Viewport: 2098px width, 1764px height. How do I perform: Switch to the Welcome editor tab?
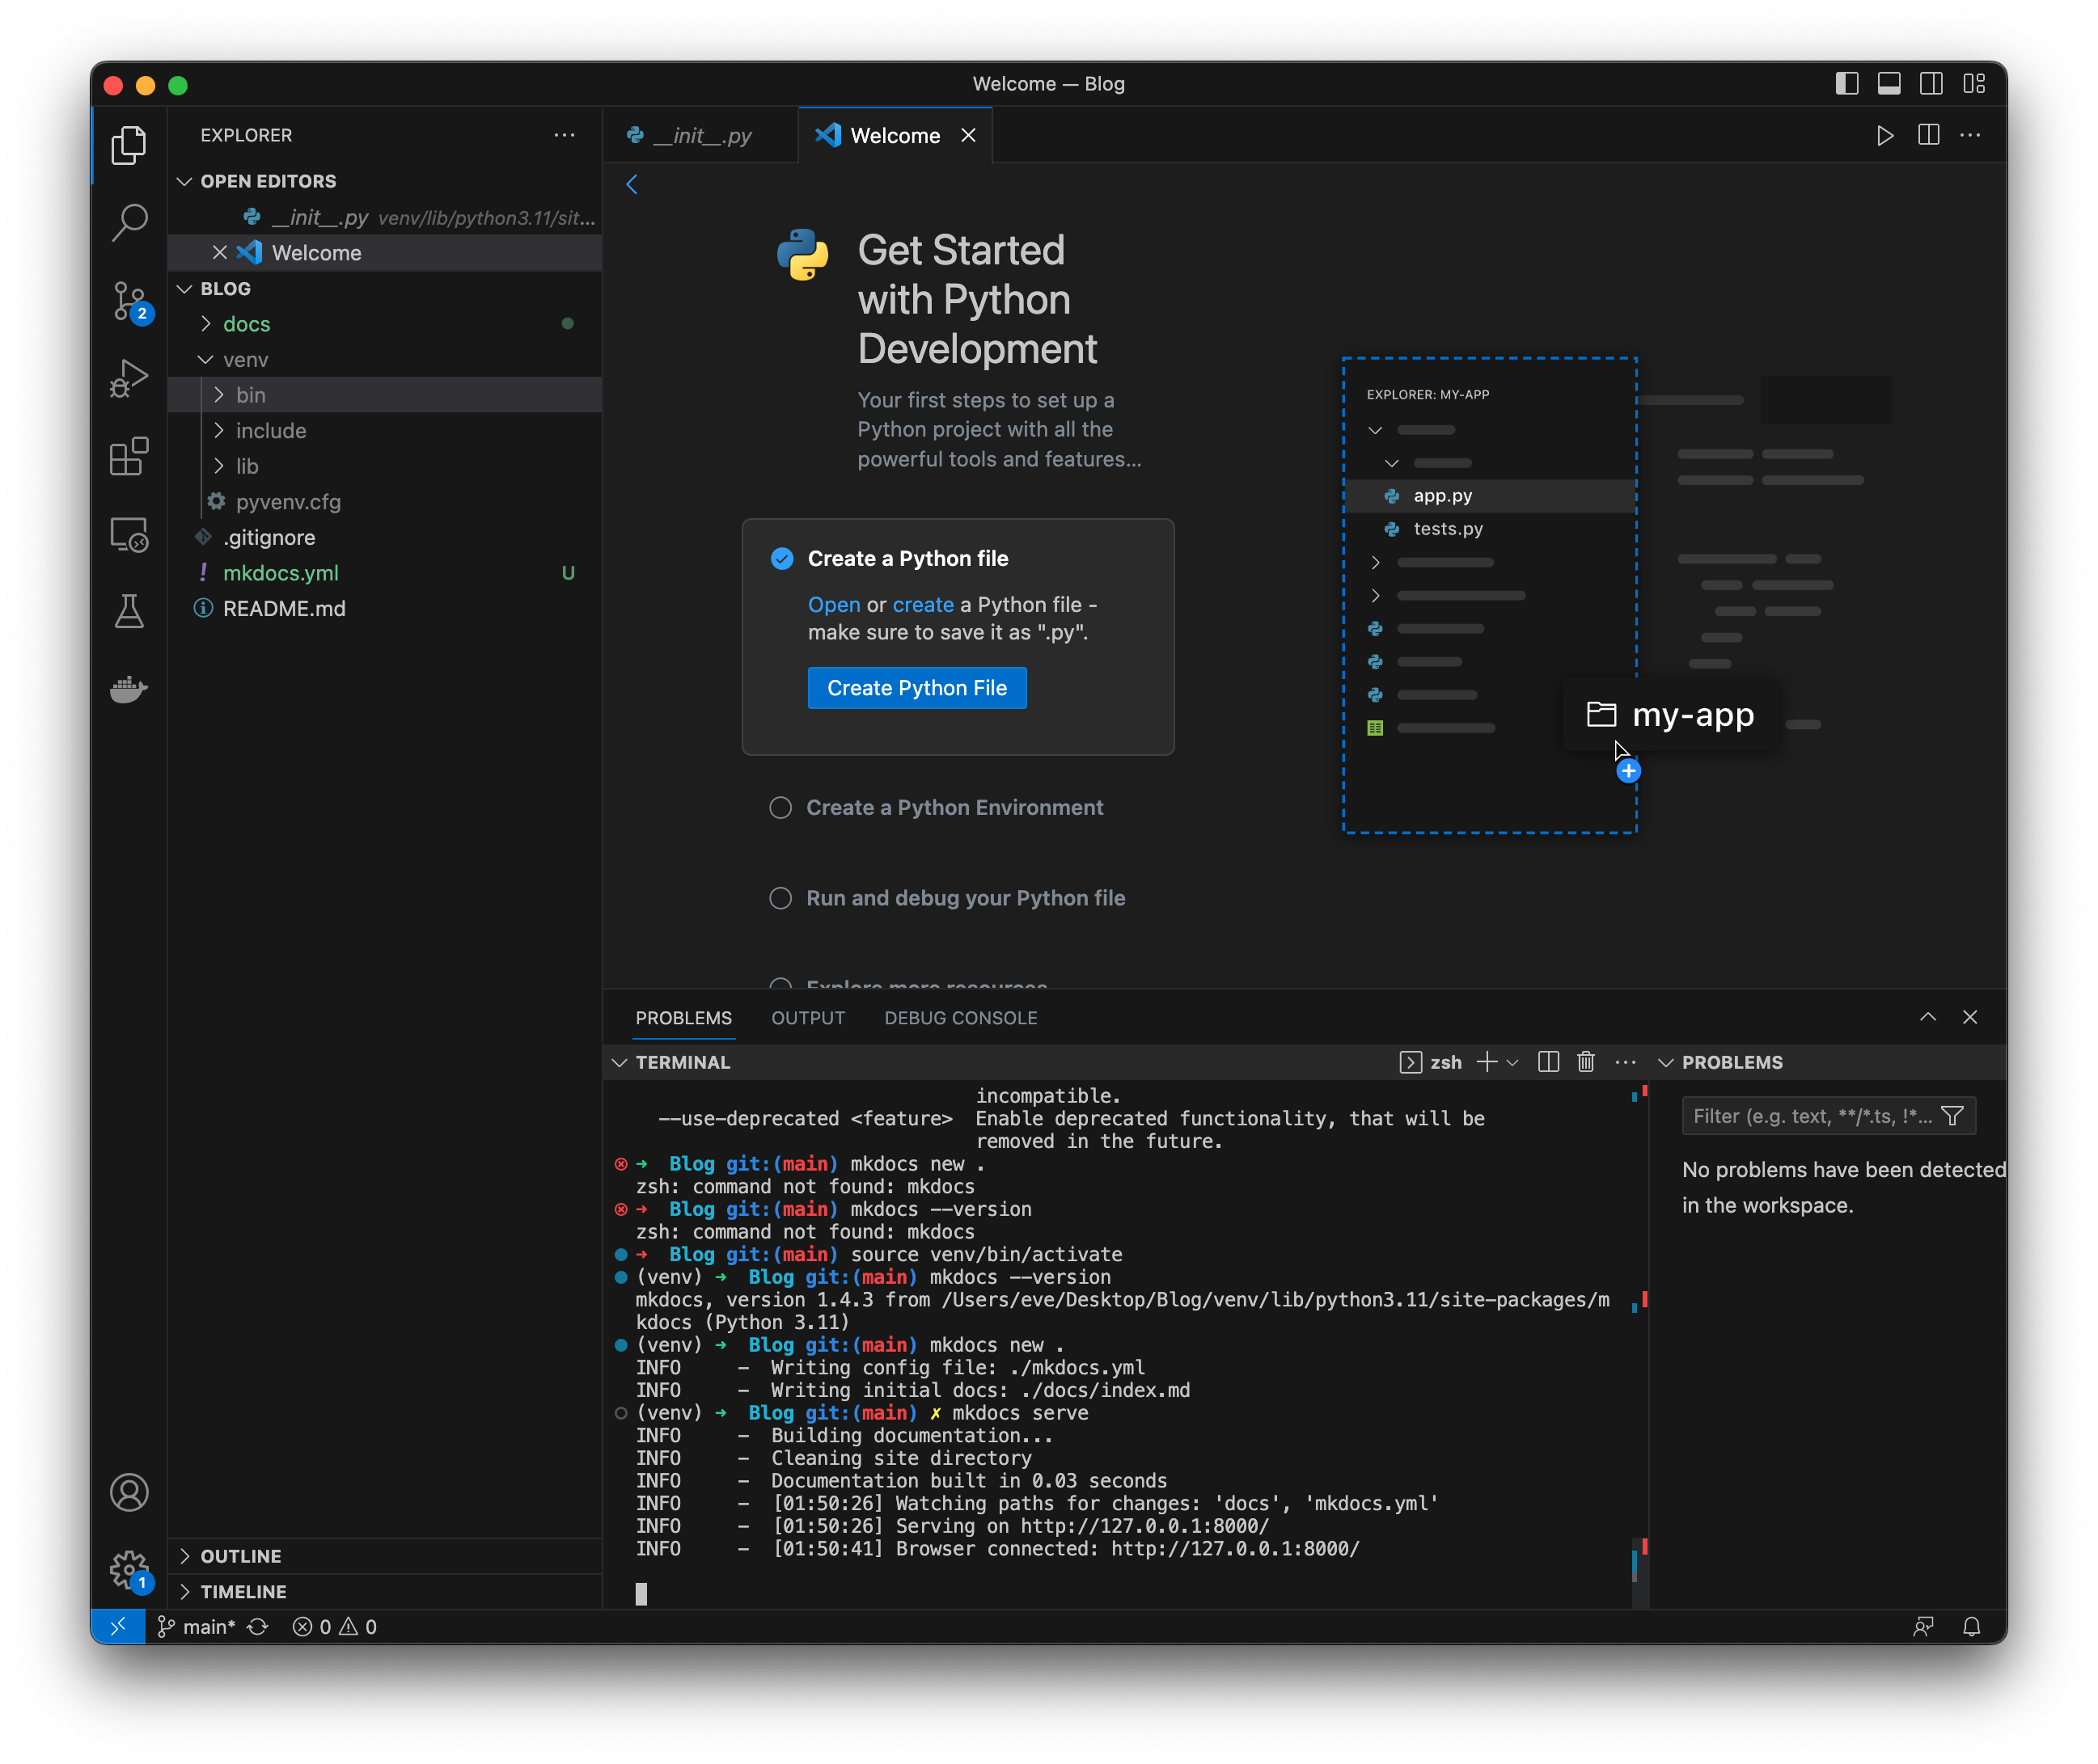[x=895, y=135]
